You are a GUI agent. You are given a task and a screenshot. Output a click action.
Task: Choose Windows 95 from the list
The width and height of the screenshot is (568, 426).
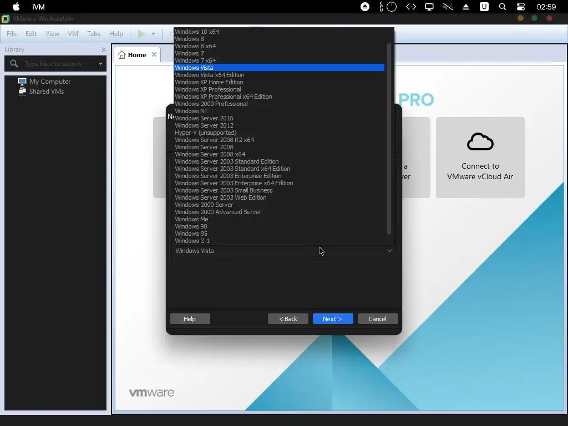[280, 234]
